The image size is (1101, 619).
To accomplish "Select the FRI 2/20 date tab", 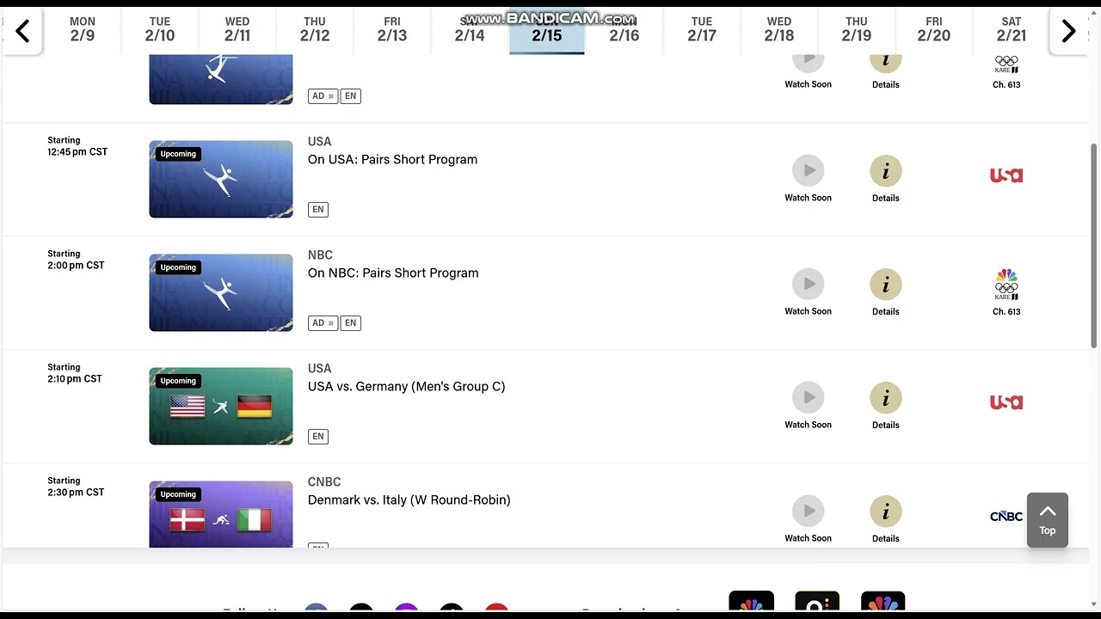I will 934,30.
